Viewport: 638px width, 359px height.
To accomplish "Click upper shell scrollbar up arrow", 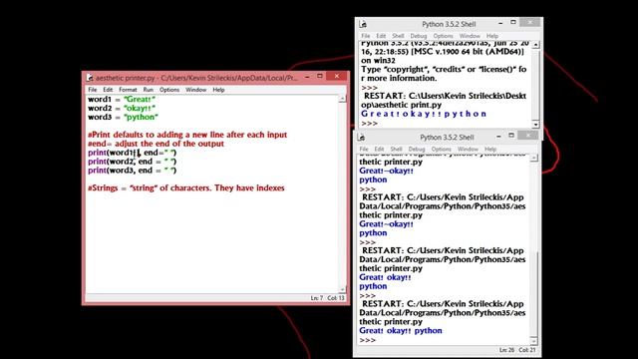I will coord(536,44).
